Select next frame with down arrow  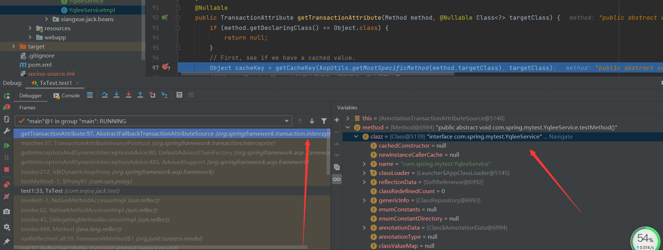(312, 121)
